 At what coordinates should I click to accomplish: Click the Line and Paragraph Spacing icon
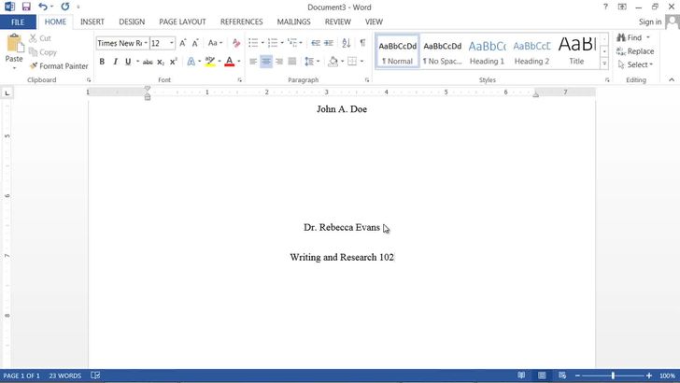click(x=309, y=62)
